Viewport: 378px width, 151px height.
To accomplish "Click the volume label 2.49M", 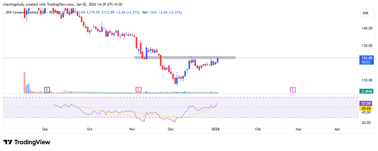I will pyautogui.click(x=366, y=91).
